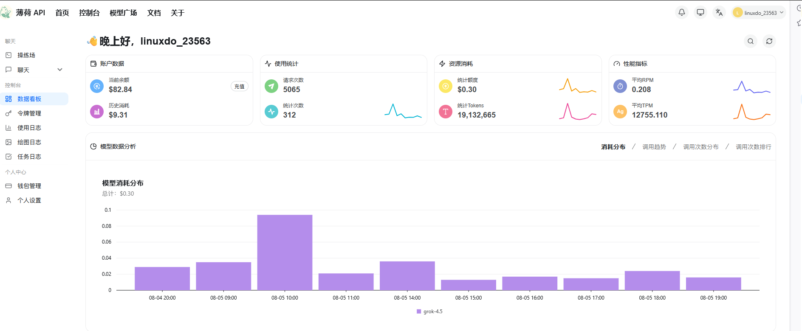Screen dimensions: 802x331
Task: Open the language translation icon
Action: pyautogui.click(x=719, y=12)
